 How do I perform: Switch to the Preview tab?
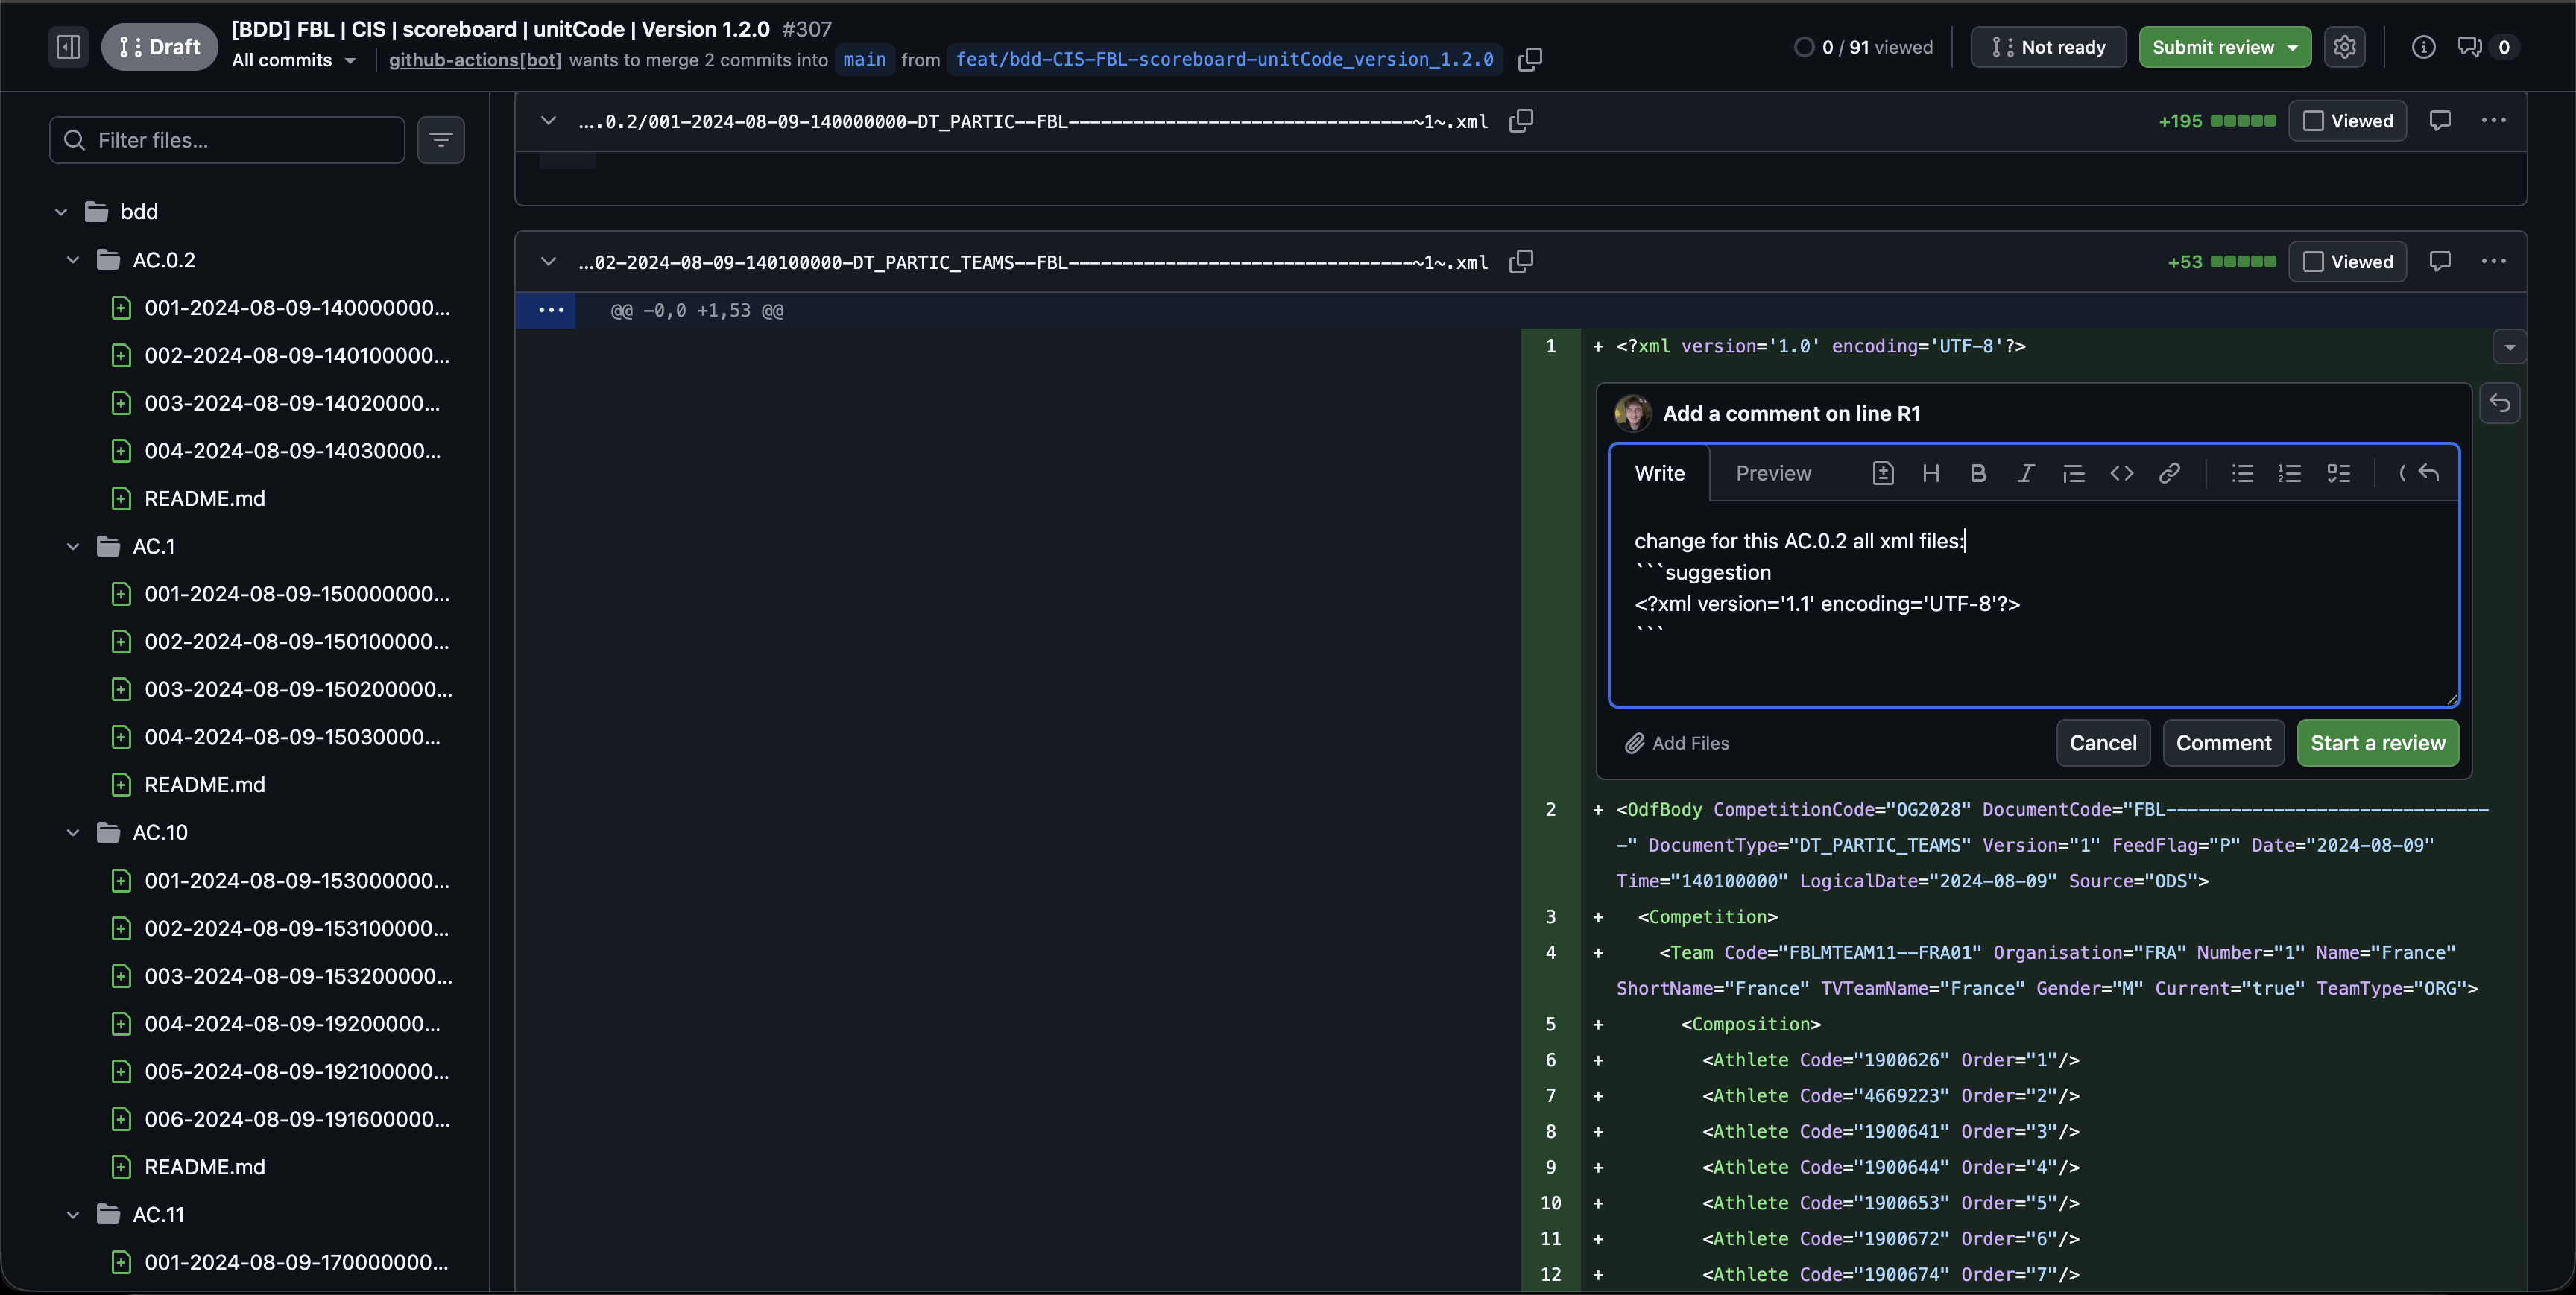tap(1773, 473)
